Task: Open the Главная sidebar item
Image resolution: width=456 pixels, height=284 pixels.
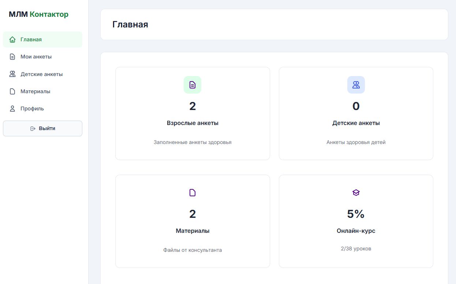Action: tap(42, 39)
